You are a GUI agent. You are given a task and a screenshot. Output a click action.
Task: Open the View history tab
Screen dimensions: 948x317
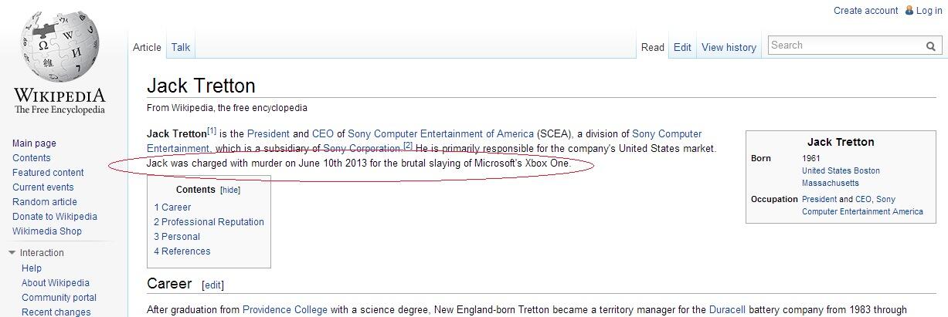point(729,47)
